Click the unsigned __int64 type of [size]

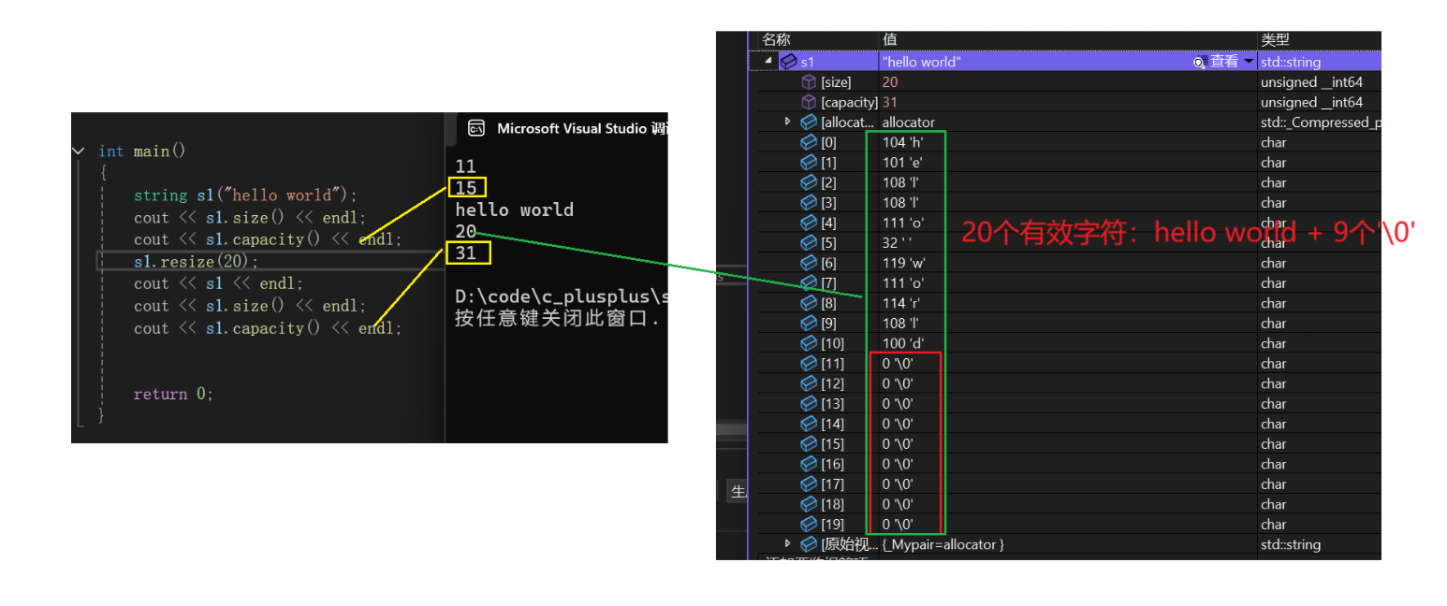click(x=1312, y=82)
